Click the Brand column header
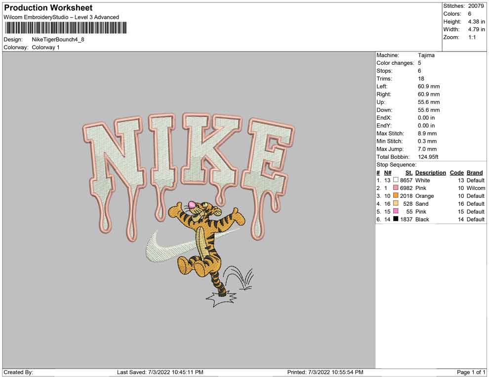Screen dimensions: 489x377 click(475, 172)
